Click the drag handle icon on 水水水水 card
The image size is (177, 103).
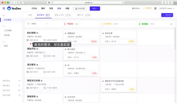[x=66, y=97]
